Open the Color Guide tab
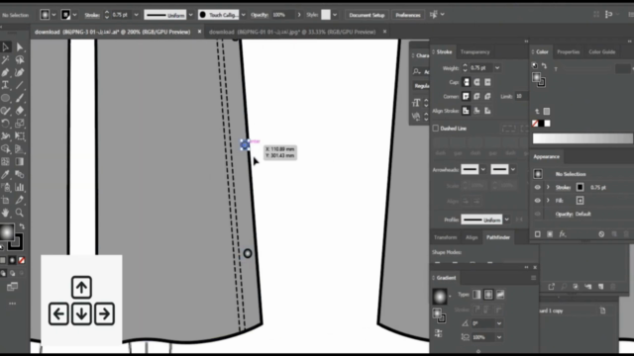This screenshot has height=356, width=634. pyautogui.click(x=602, y=52)
